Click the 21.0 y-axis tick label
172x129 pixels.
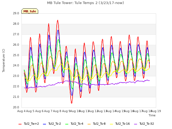[x=16, y=97]
